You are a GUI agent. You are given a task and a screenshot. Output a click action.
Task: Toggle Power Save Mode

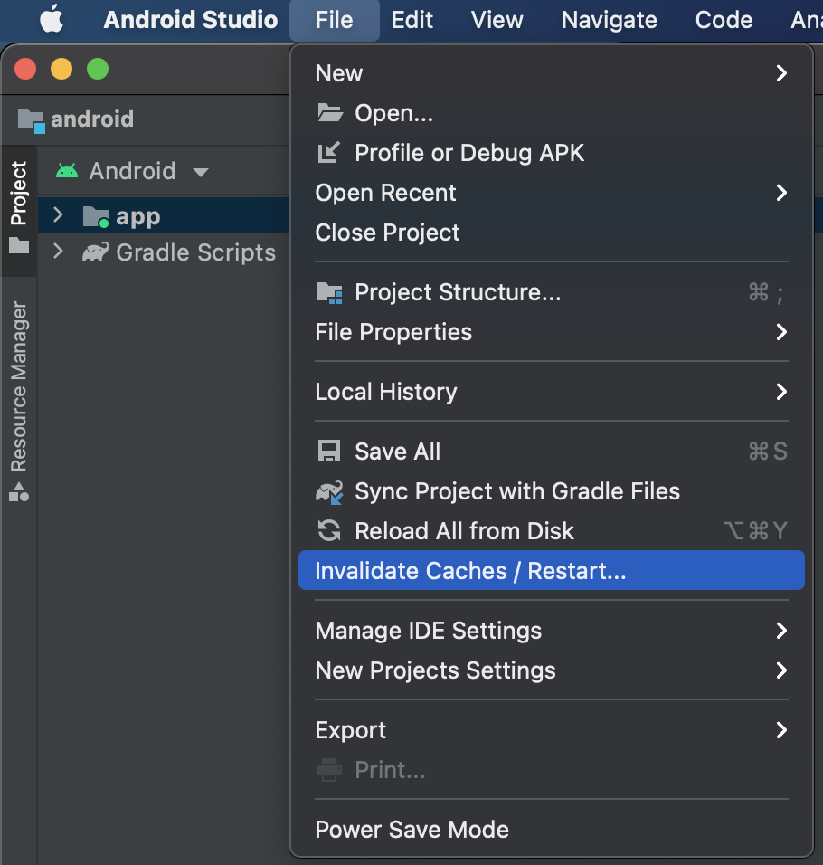[x=411, y=829]
